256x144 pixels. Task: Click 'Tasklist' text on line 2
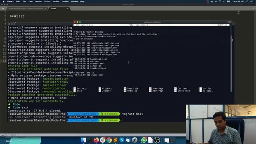[x=17, y=16]
